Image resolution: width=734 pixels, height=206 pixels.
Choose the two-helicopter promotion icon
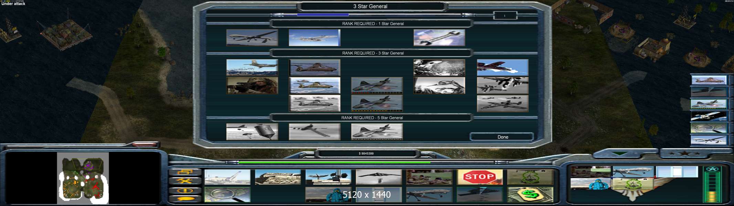click(x=315, y=85)
